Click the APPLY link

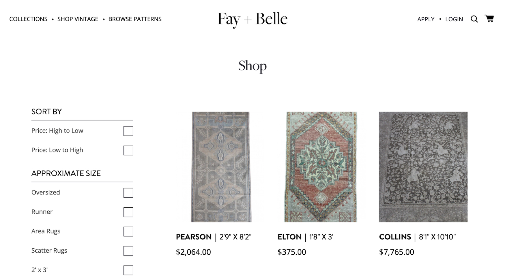click(426, 19)
